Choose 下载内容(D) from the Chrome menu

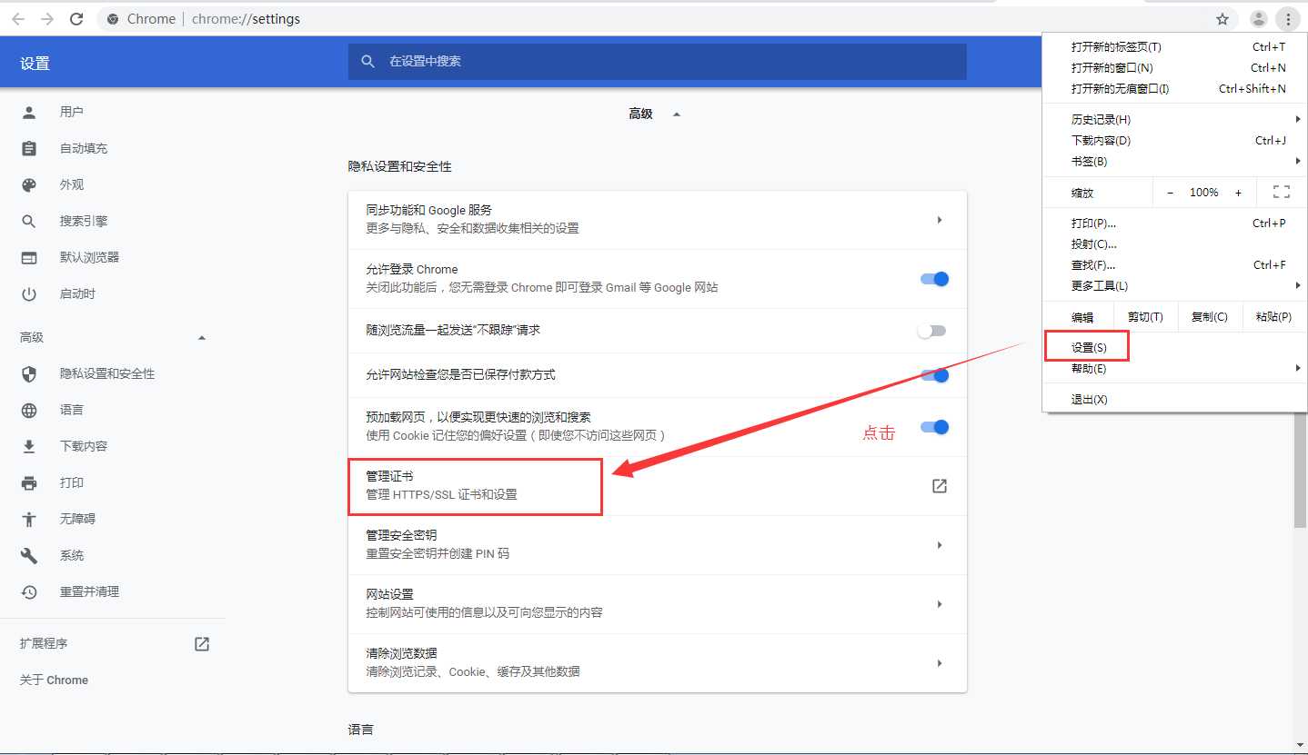point(1174,140)
